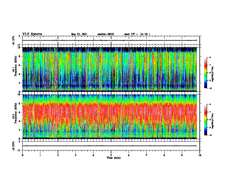Select the "start UT = 16:10: 1" text
Screen dimensions: 225x174
pyautogui.click(x=137, y=34)
